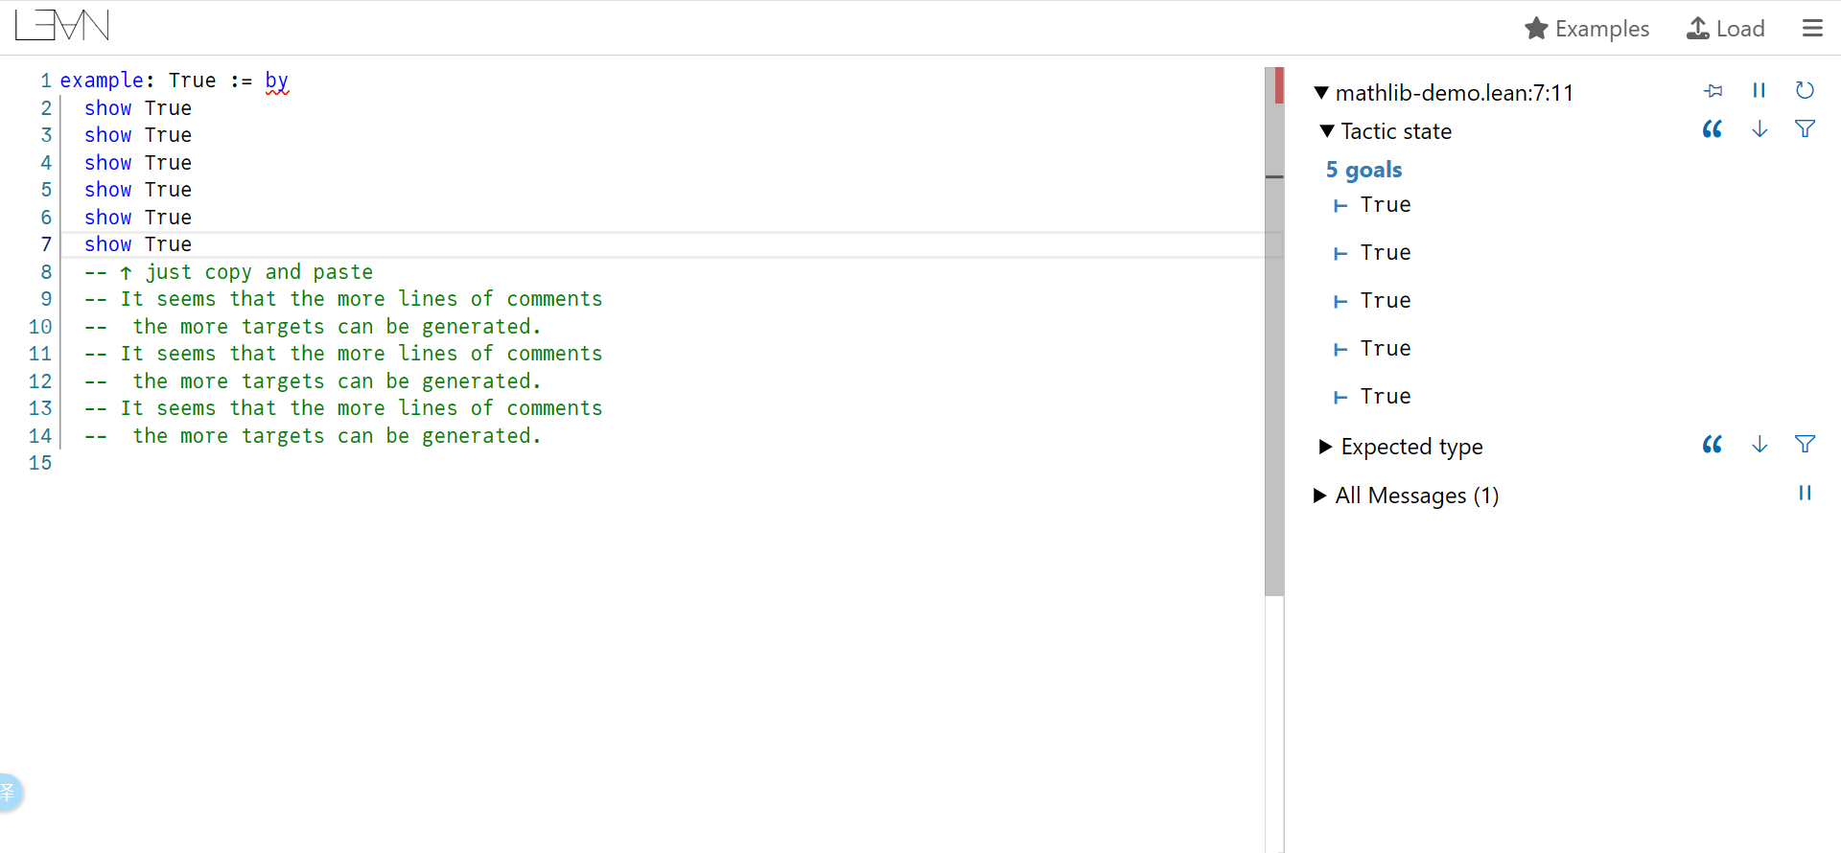
Task: Click 'show True' on line 6
Action: (x=138, y=218)
